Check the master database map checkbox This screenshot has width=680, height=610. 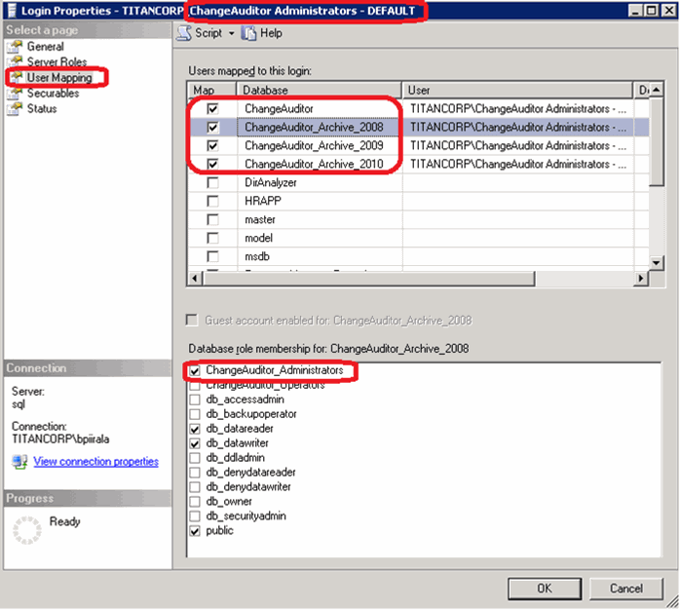[x=212, y=219]
